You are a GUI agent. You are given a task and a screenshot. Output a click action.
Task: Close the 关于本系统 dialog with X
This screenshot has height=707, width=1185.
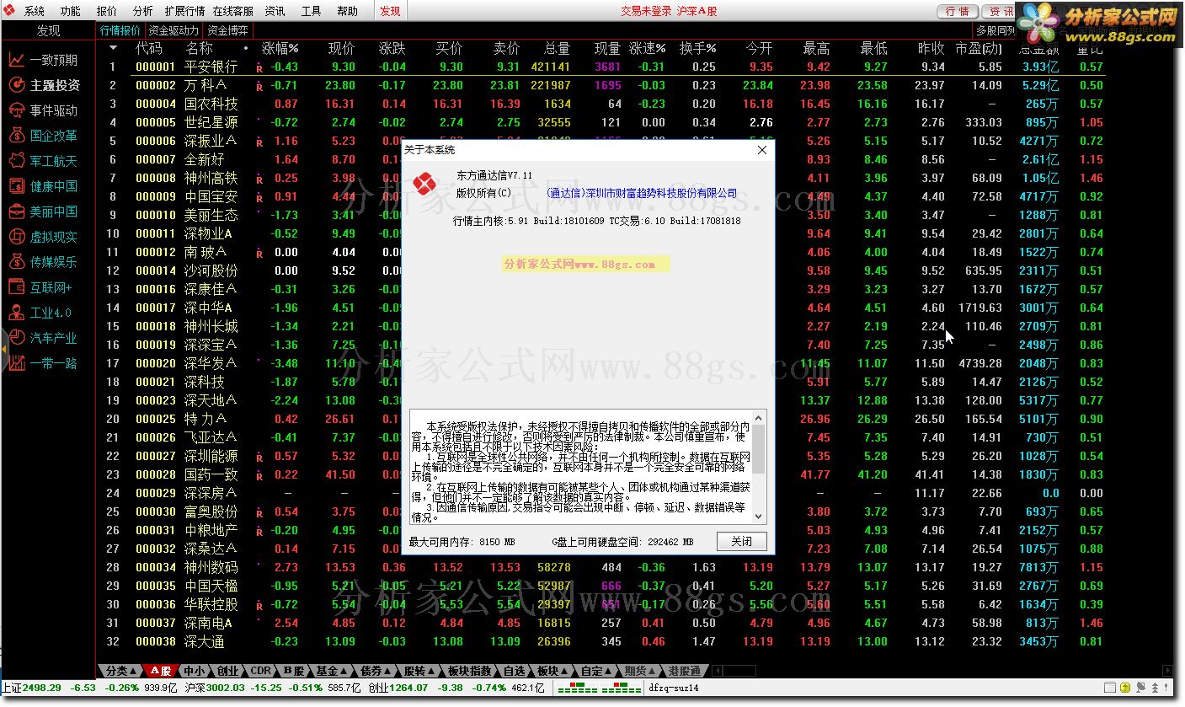762,150
